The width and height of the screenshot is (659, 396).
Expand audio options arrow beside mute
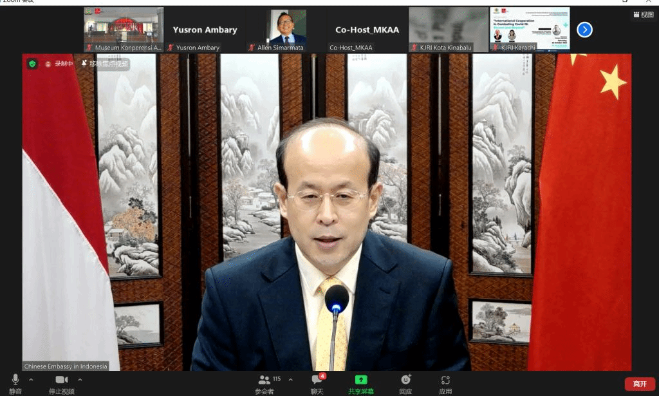(31, 379)
